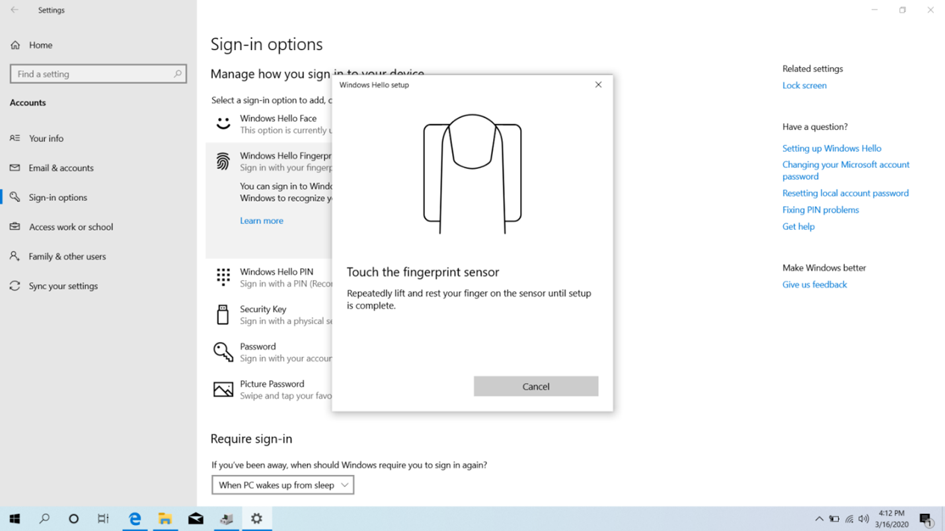Open the Windows Start menu
This screenshot has height=531, width=945.
pyautogui.click(x=15, y=519)
